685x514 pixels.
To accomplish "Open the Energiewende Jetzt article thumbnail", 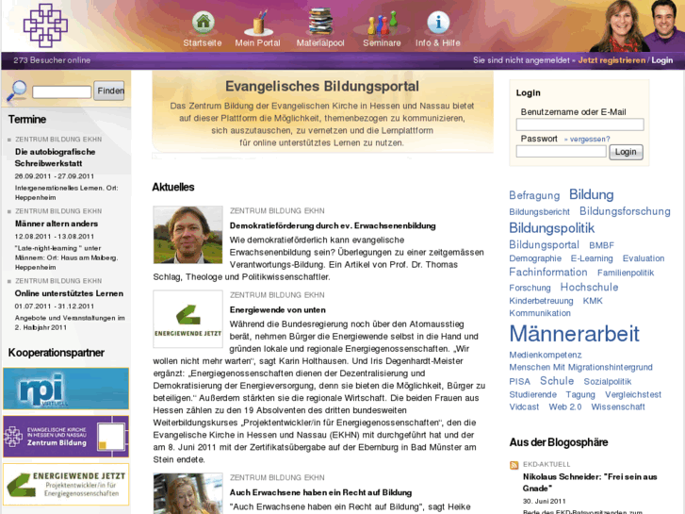I will [x=188, y=319].
